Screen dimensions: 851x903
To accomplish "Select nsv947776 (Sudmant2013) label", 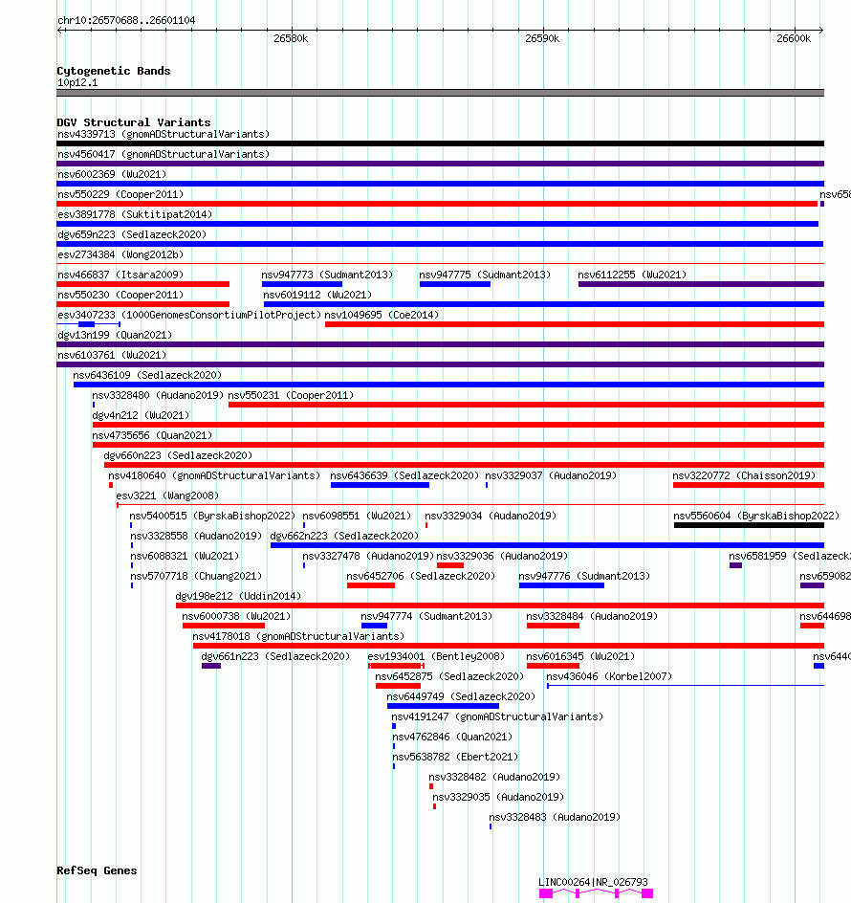I will (x=584, y=578).
